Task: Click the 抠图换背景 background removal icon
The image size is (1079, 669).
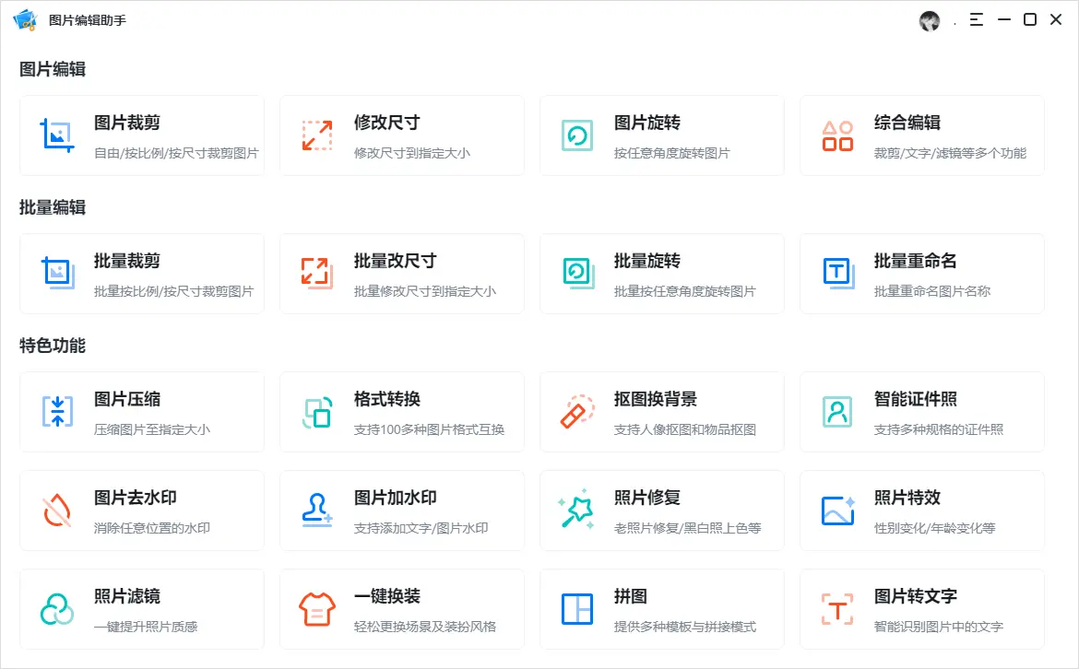Action: click(x=577, y=412)
